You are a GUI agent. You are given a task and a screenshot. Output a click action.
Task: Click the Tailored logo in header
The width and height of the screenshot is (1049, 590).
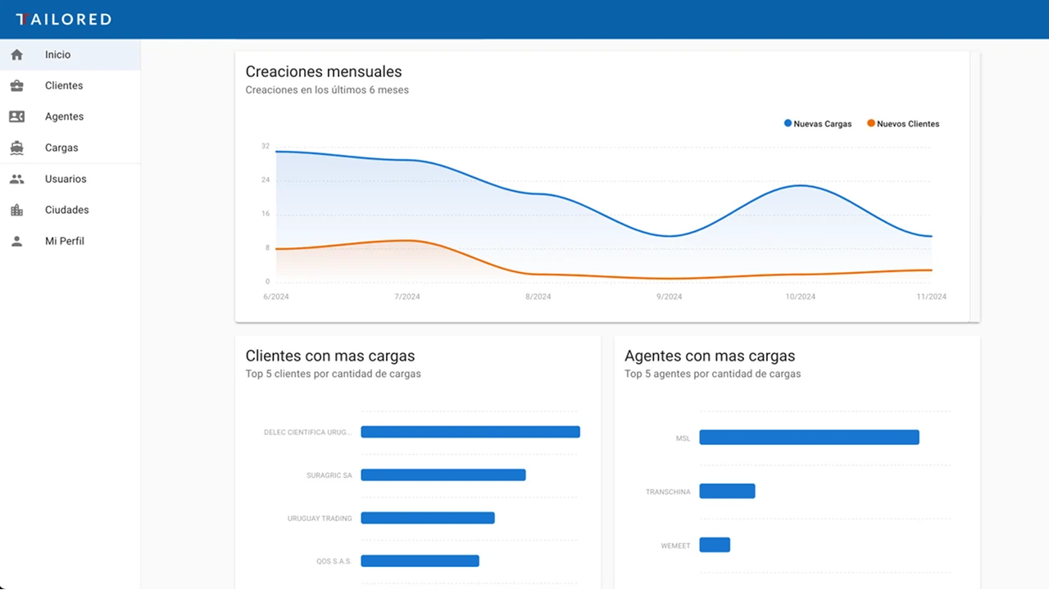(63, 19)
